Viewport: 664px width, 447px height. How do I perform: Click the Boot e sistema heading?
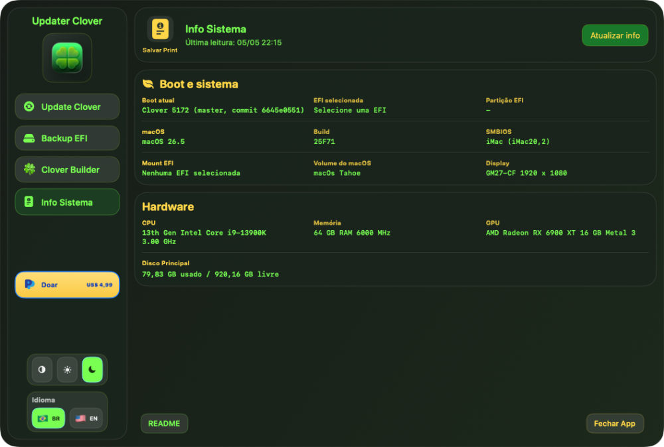(x=199, y=84)
